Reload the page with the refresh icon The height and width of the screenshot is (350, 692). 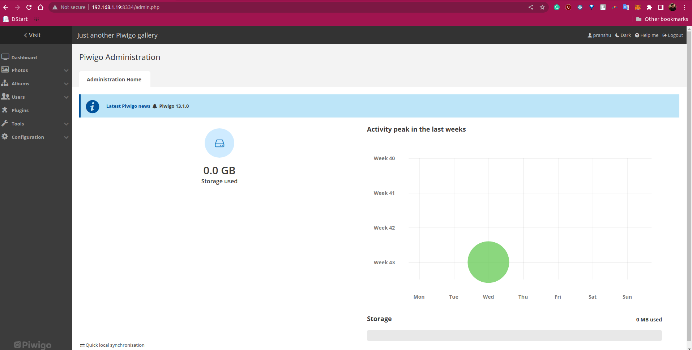click(29, 7)
